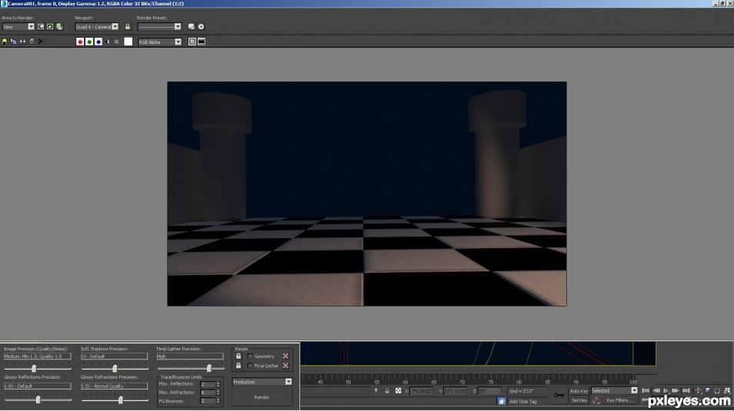Toggle the Selection Lock icon
The height and width of the screenshot is (411, 734).
[x=387, y=391]
